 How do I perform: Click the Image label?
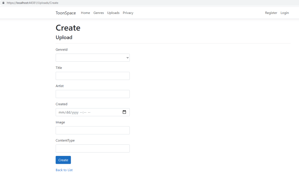(60, 122)
